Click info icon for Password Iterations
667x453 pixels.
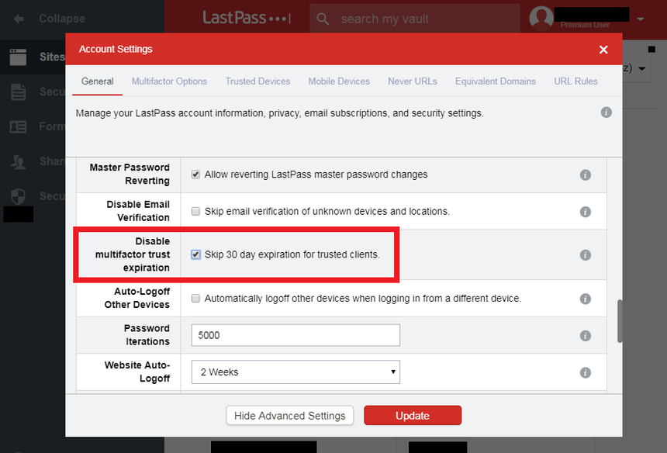[x=586, y=336]
